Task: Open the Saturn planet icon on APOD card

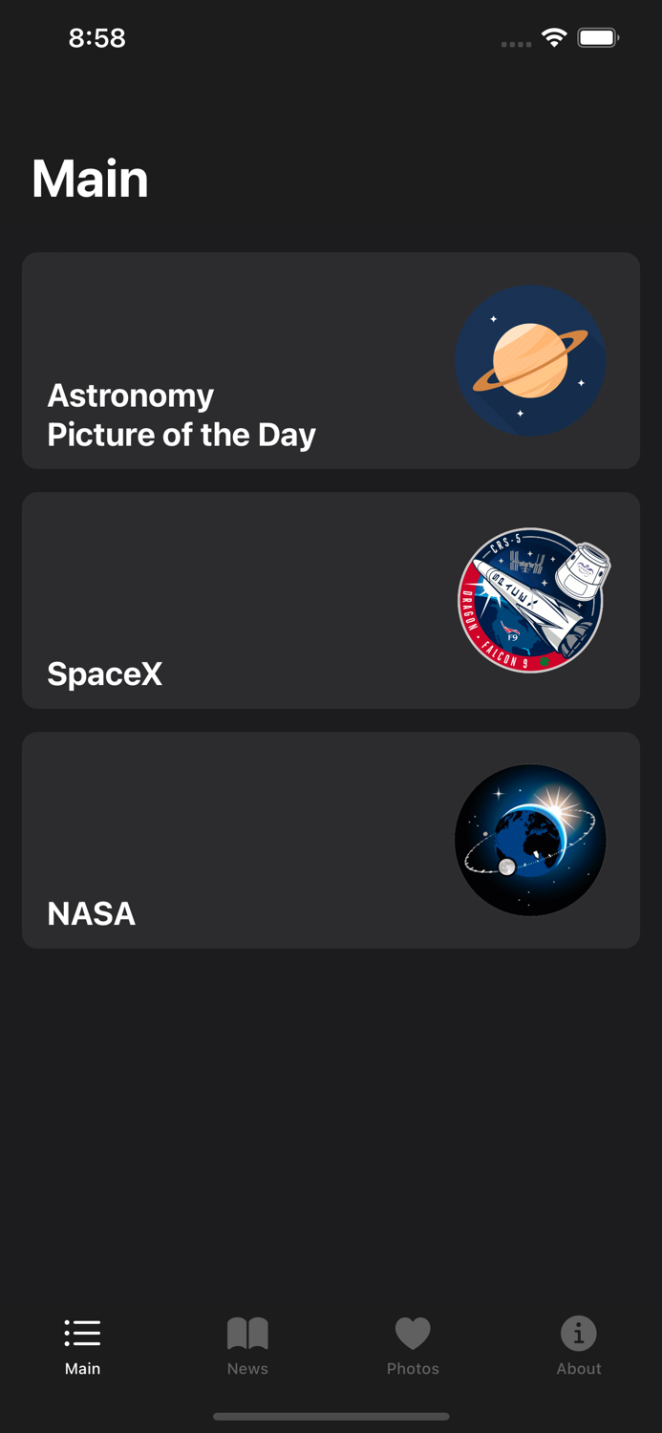Action: point(530,361)
